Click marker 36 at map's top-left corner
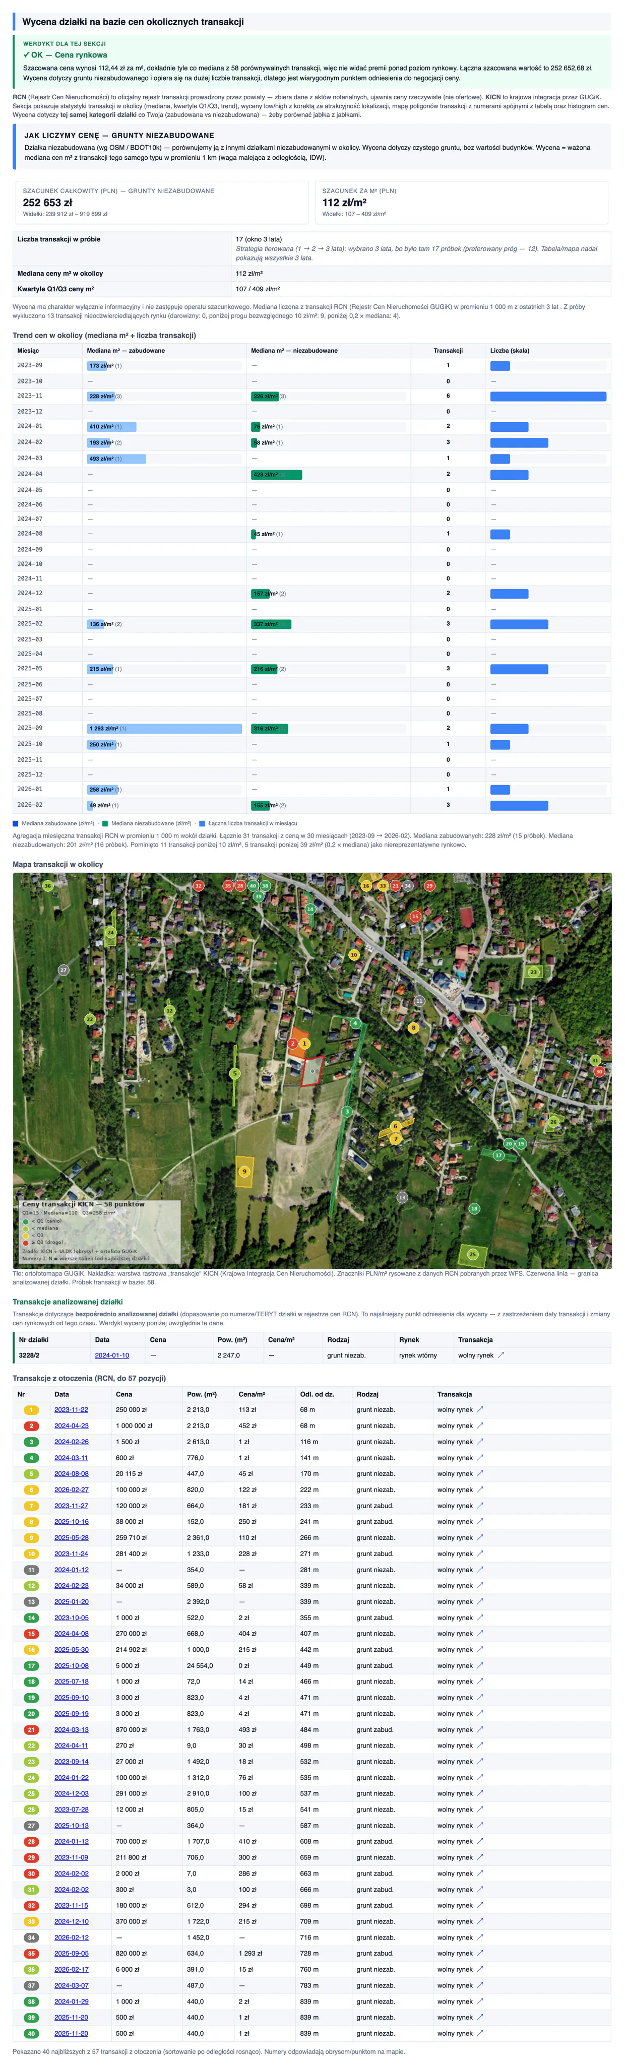 click(x=47, y=885)
